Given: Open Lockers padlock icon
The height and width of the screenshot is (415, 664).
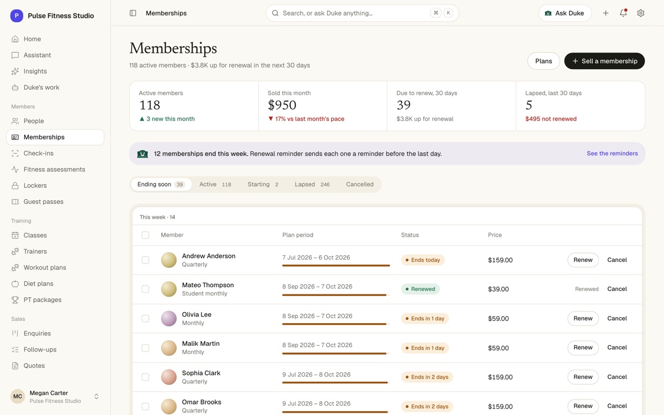Looking at the screenshot, I should point(15,185).
